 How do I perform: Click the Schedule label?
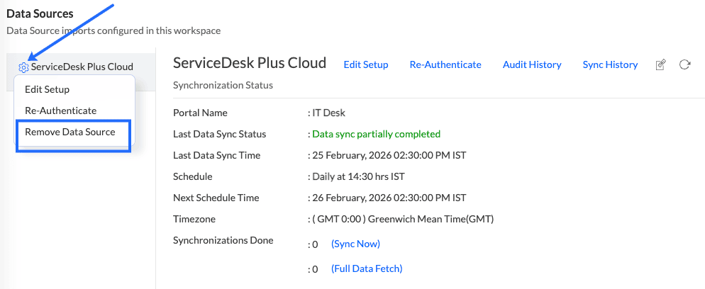coord(192,176)
